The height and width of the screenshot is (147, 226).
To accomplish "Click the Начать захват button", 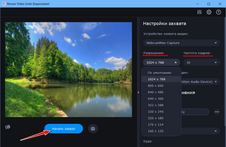I will (64, 129).
